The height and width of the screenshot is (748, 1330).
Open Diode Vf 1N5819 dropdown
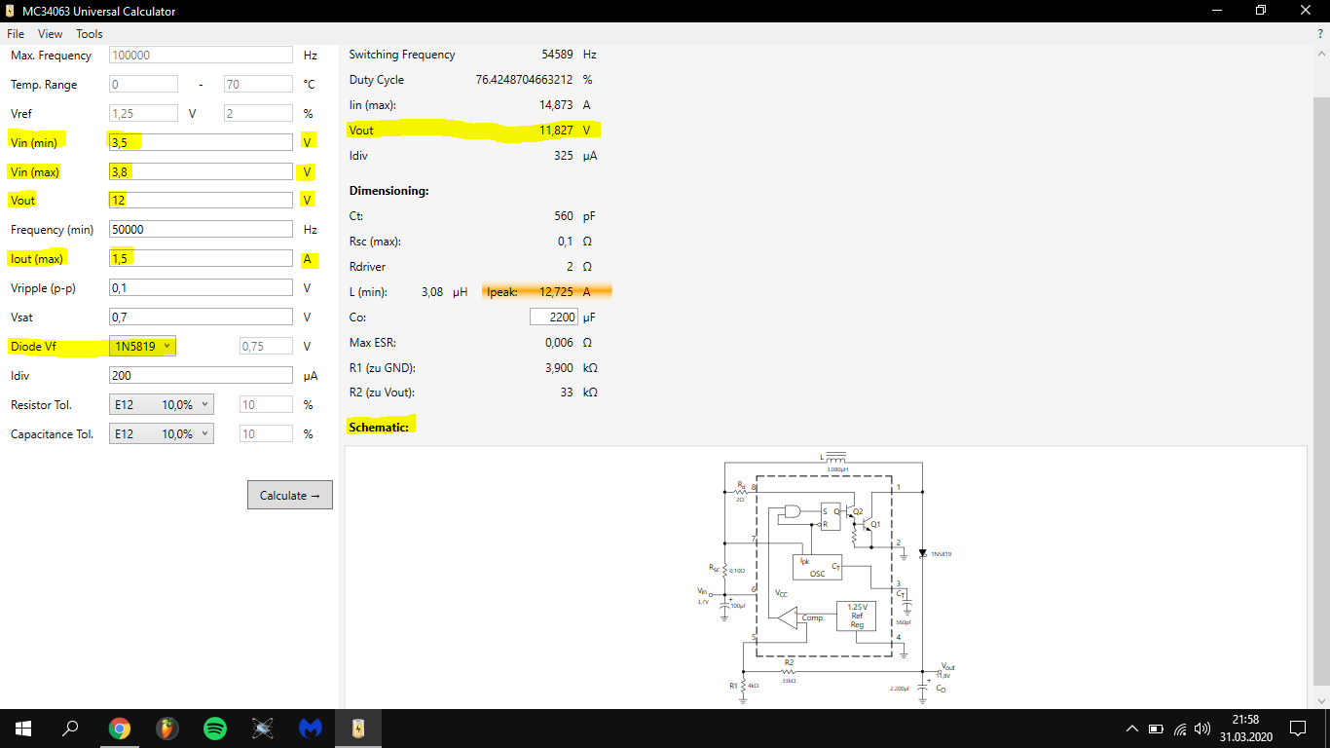[142, 346]
